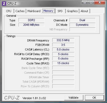Viewport: 107px width, 103px height.
Task: Click the Version 1.61.3.x32 text
Action: tap(34, 98)
